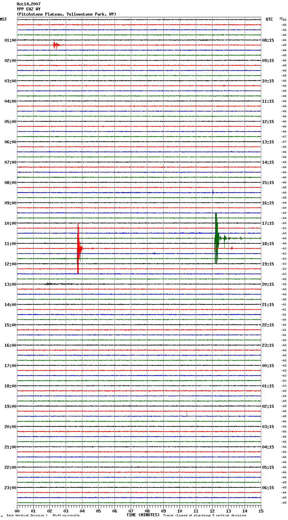The width and height of the screenshot is (288, 520).
Task: Click the 08:15 UTC time label
Action: tap(268, 40)
